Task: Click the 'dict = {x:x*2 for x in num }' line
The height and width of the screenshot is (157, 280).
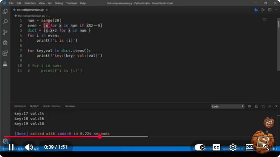Action: (x=59, y=30)
